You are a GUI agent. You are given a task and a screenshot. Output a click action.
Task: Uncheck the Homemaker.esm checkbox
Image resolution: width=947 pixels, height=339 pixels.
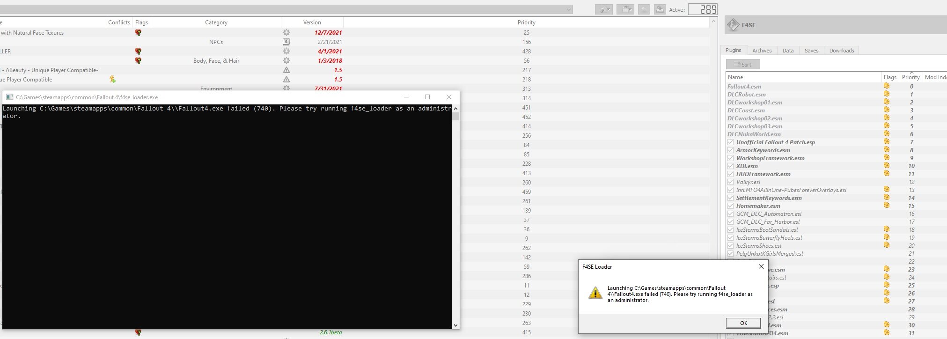pyautogui.click(x=730, y=206)
